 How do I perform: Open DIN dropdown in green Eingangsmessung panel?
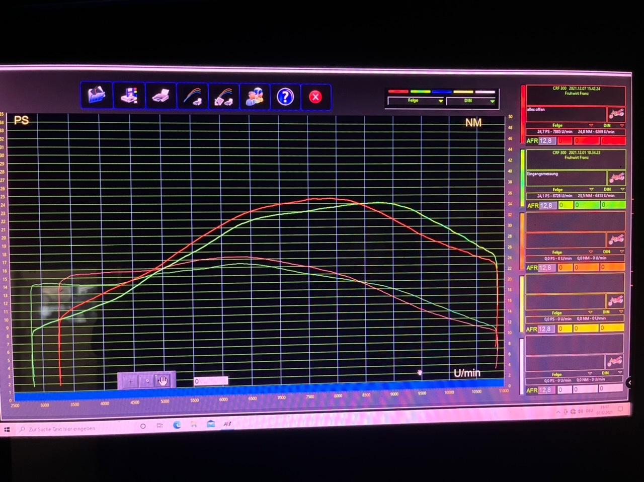point(622,190)
